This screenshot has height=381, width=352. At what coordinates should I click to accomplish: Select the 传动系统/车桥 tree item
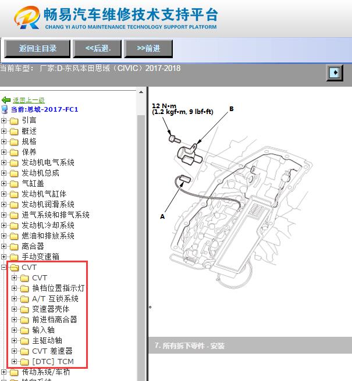pos(46,372)
